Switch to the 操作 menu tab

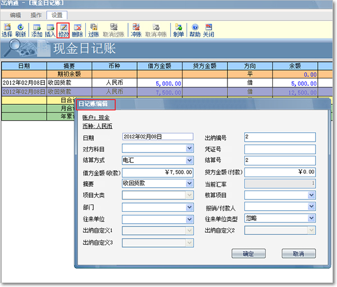tap(36, 15)
